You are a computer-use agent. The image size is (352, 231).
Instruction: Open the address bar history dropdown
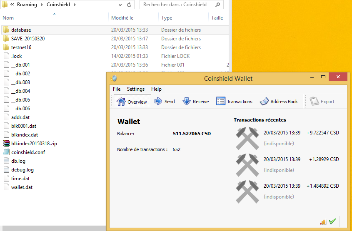(x=120, y=5)
